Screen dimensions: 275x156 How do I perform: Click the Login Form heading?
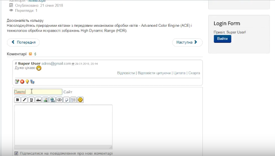[227, 23]
